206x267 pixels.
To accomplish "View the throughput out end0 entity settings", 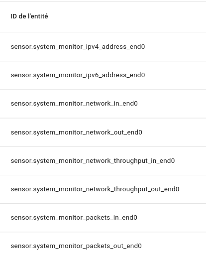I will click(x=95, y=189).
